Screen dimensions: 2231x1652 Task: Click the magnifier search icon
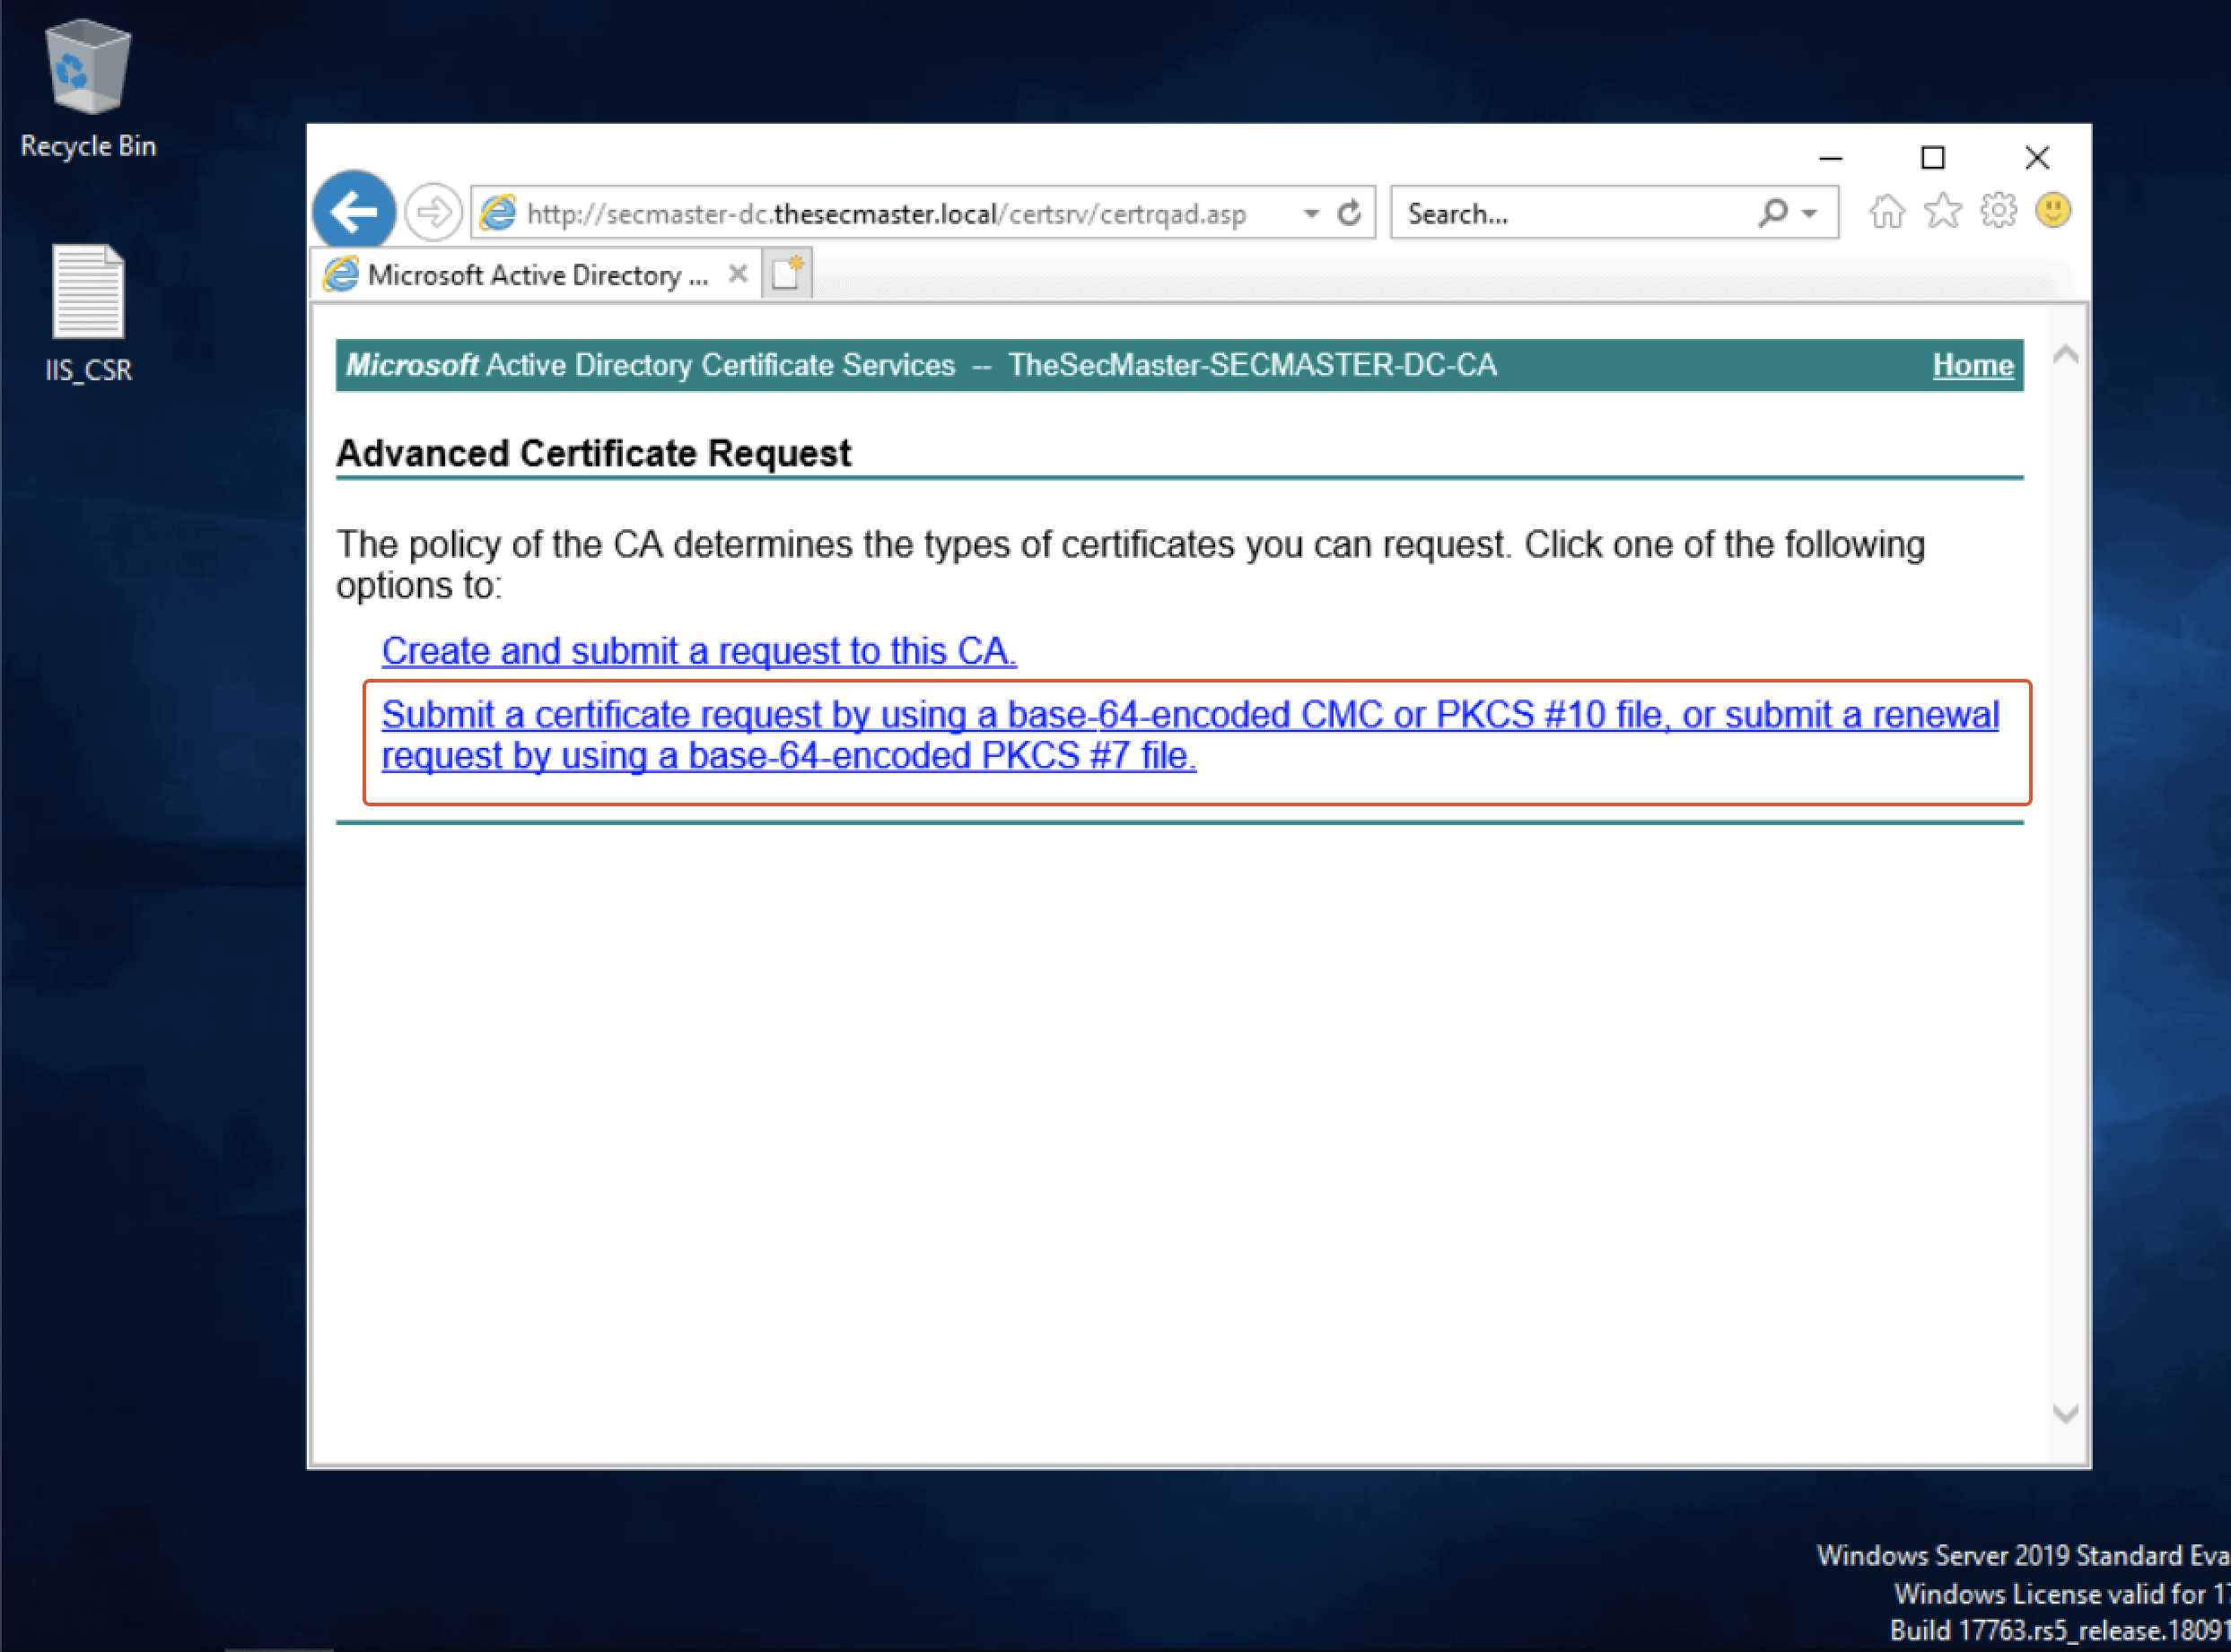pos(1772,212)
